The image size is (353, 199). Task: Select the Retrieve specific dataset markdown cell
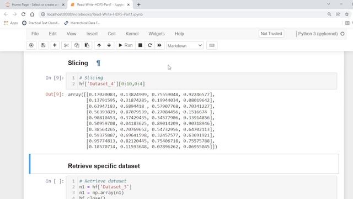pyautogui.click(x=184, y=164)
